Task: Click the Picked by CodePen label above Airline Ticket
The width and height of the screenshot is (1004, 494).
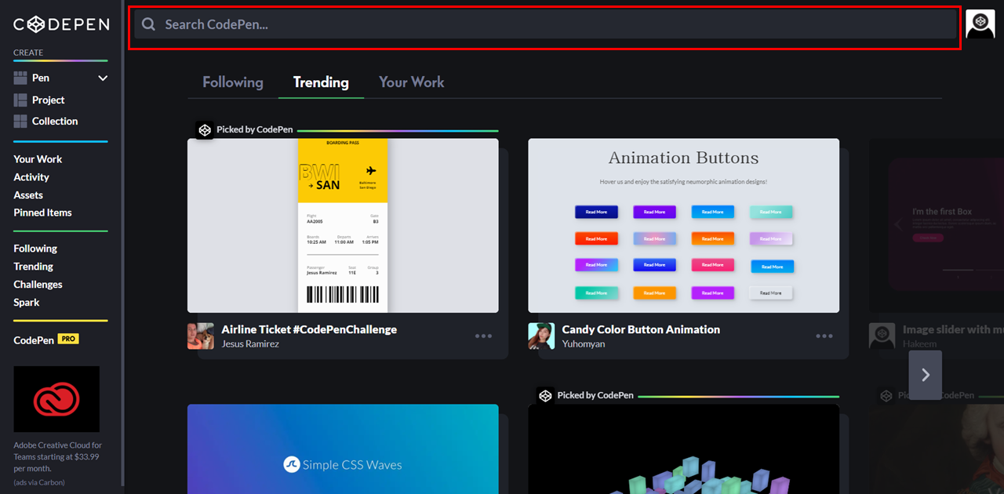Action: [x=254, y=129]
